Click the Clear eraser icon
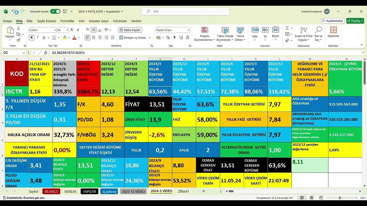Screen dimensions: 367x206 (287, 40)
